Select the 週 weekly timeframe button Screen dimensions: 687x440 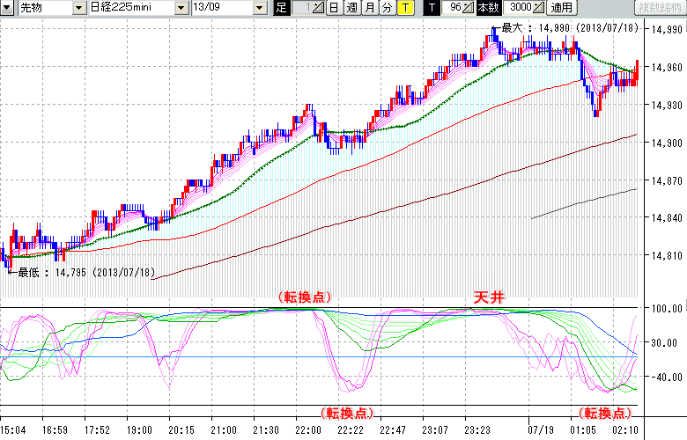pos(351,8)
